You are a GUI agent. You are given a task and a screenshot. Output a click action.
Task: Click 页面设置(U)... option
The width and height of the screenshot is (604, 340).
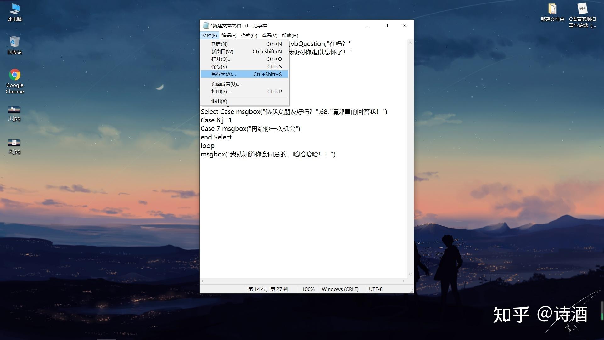(x=226, y=84)
